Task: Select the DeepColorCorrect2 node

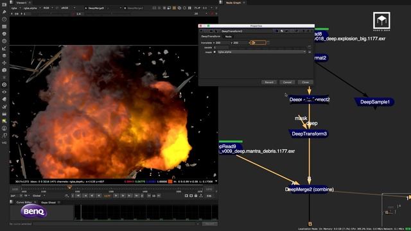Action: pos(310,100)
